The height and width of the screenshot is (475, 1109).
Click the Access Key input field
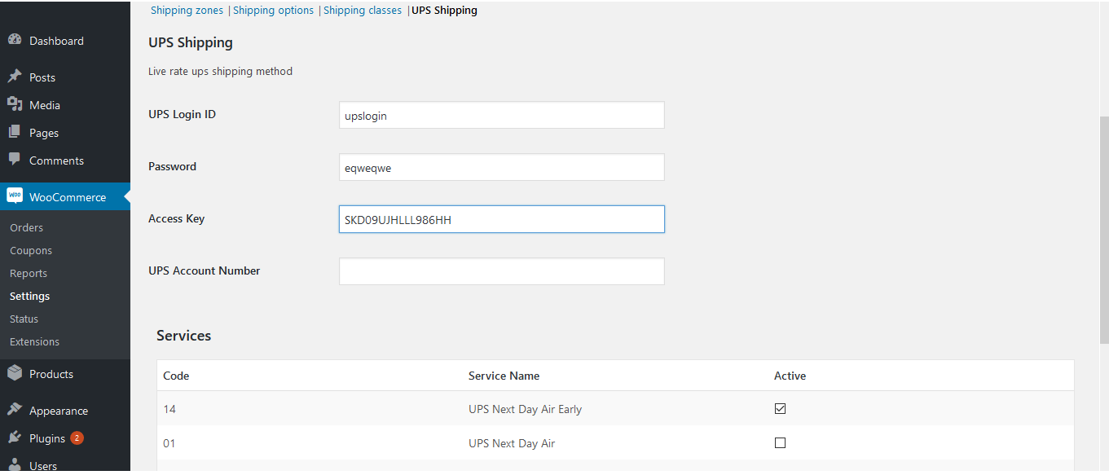501,219
